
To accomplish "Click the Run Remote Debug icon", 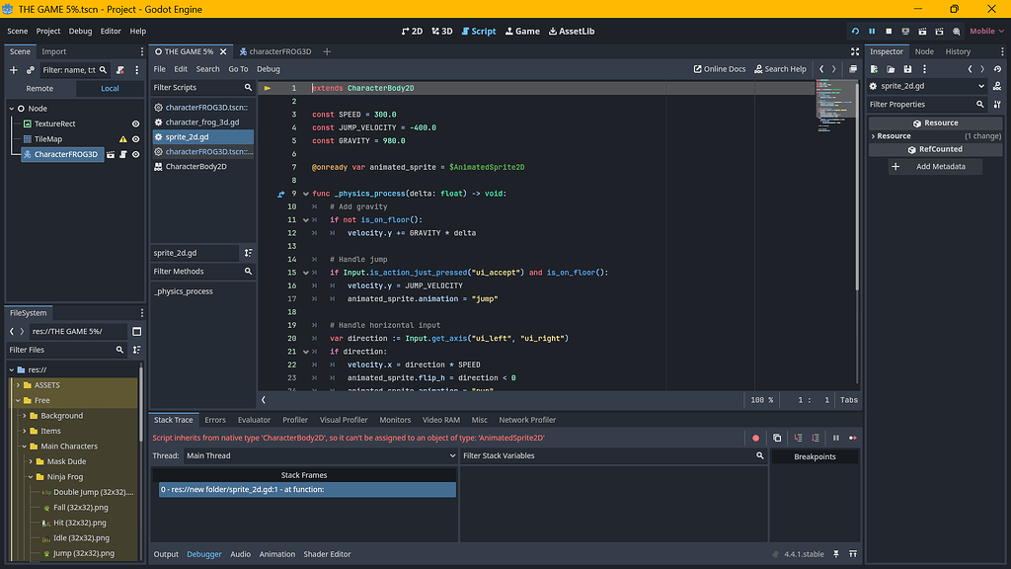I will [905, 31].
